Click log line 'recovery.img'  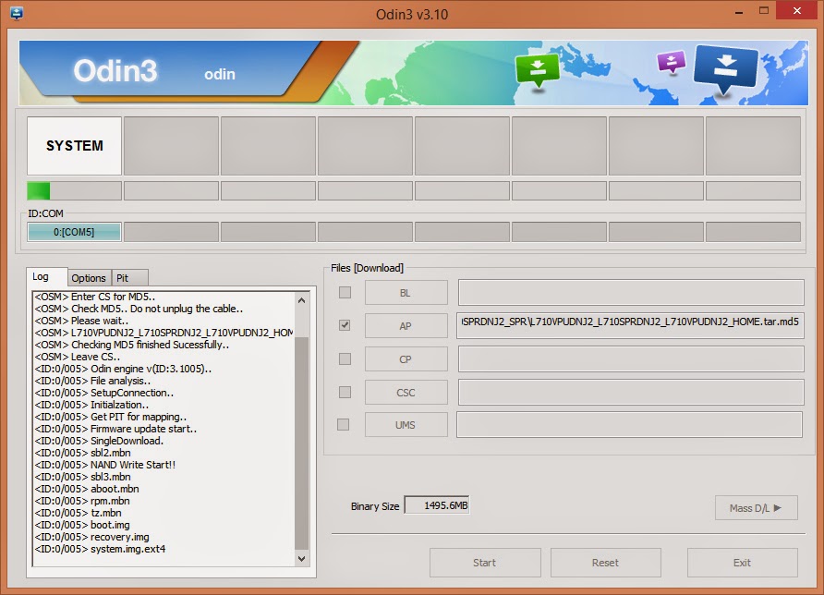tap(92, 537)
